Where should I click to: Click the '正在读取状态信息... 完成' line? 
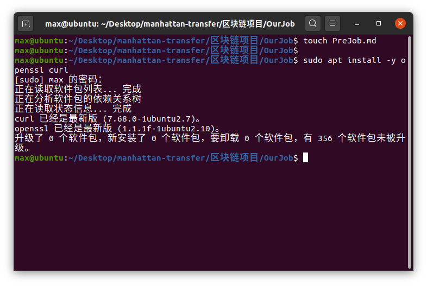pyautogui.click(x=73, y=109)
